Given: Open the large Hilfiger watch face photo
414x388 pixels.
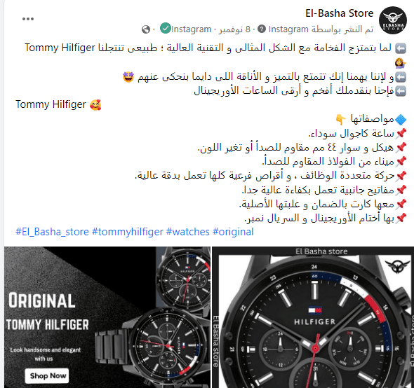Looking at the screenshot, I should [x=313, y=317].
